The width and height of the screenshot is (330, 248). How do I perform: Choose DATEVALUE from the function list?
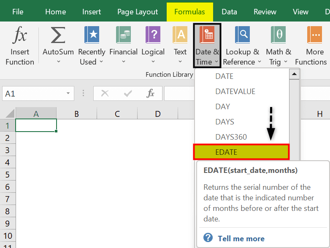tap(242, 92)
